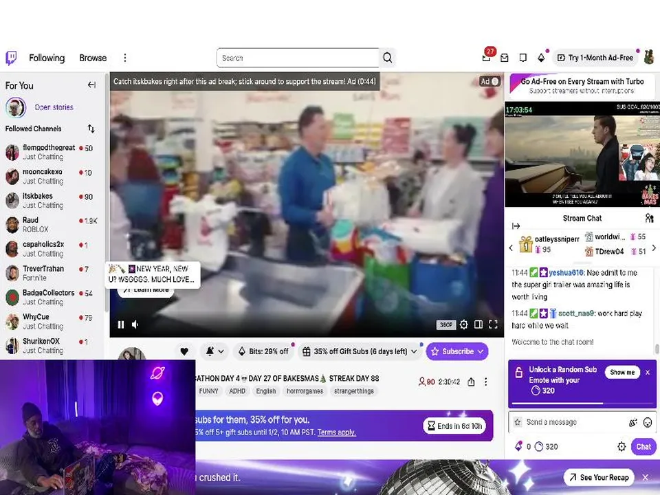The height and width of the screenshot is (495, 660).
Task: Collapse the Stream Chat panel
Action: point(516,226)
